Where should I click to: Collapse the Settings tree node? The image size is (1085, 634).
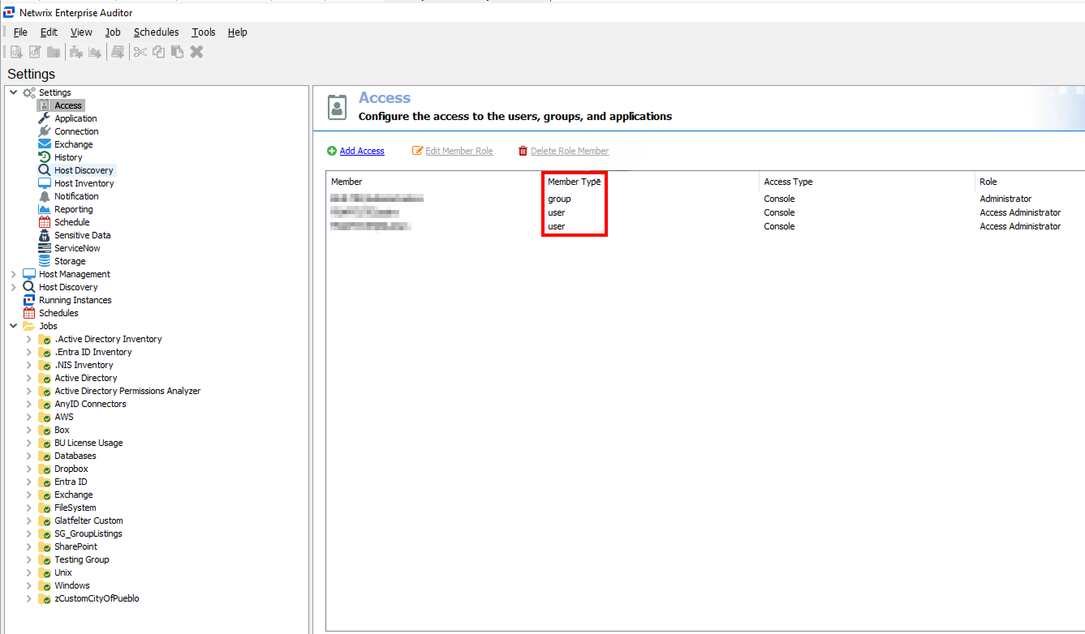point(12,92)
